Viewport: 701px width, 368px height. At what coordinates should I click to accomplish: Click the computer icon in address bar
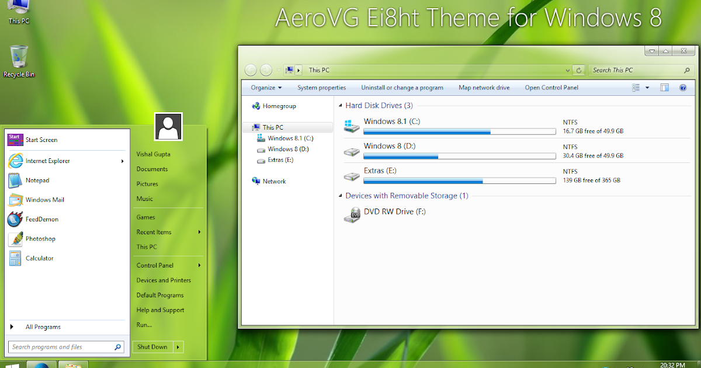point(290,70)
